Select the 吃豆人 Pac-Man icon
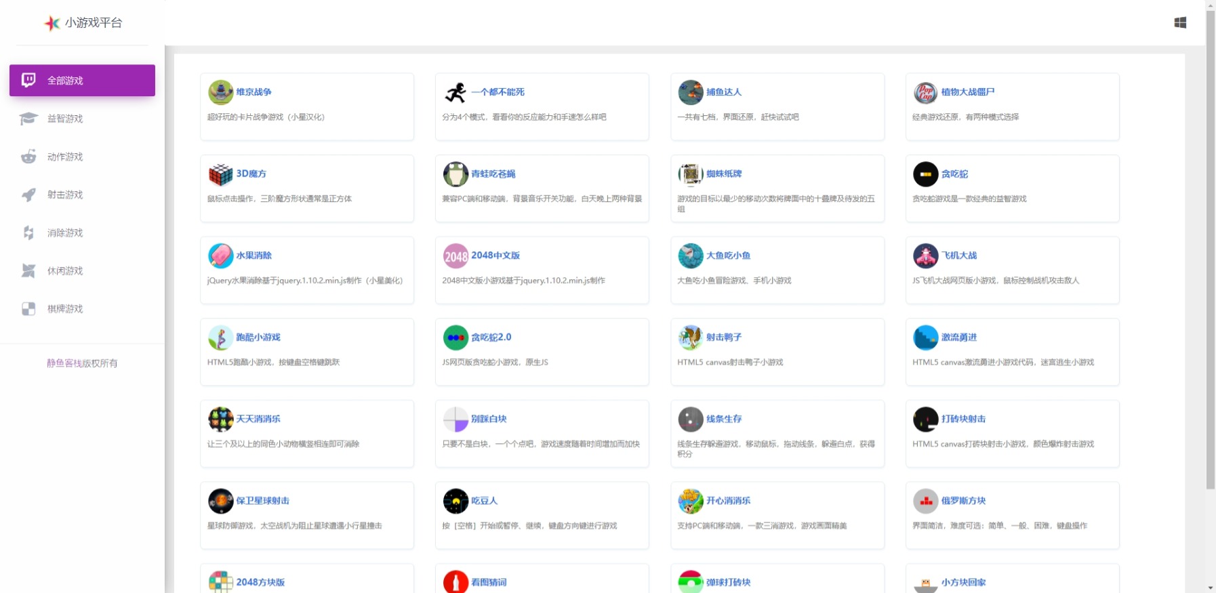Viewport: 1216px width, 593px height. [x=455, y=502]
